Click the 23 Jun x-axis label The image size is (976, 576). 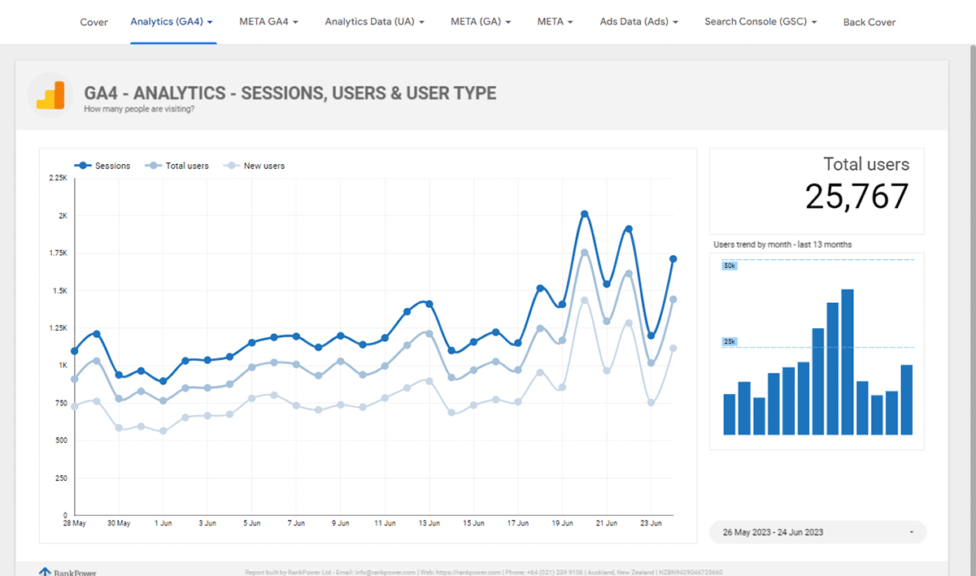click(649, 523)
